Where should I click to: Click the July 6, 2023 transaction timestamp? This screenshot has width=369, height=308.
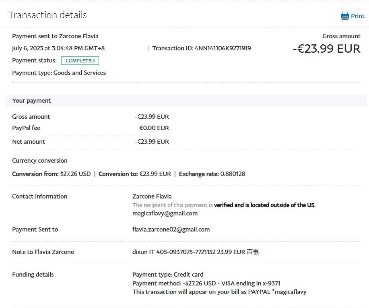(58, 48)
